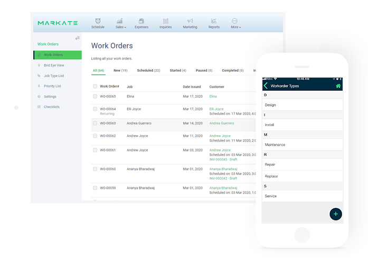Tap the back chevron in Workorder Types
368x267 pixels.
[x=266, y=85]
